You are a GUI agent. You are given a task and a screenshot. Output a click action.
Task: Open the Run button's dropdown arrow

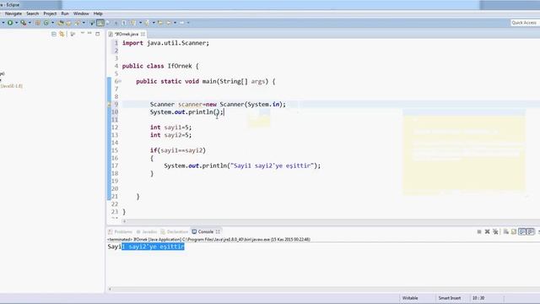point(17,23)
